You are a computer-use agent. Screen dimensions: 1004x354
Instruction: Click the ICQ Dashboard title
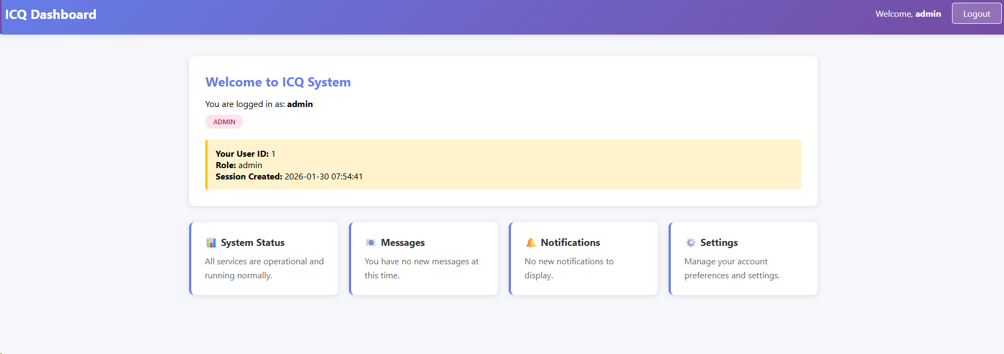(x=51, y=15)
